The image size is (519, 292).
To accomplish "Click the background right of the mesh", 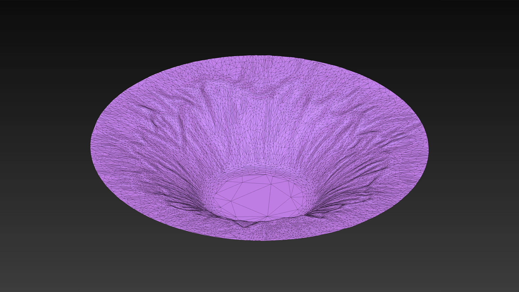I will click(481, 146).
